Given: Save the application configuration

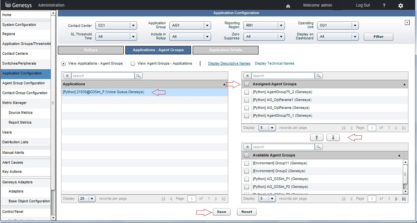Looking at the screenshot, I should click(x=221, y=212).
